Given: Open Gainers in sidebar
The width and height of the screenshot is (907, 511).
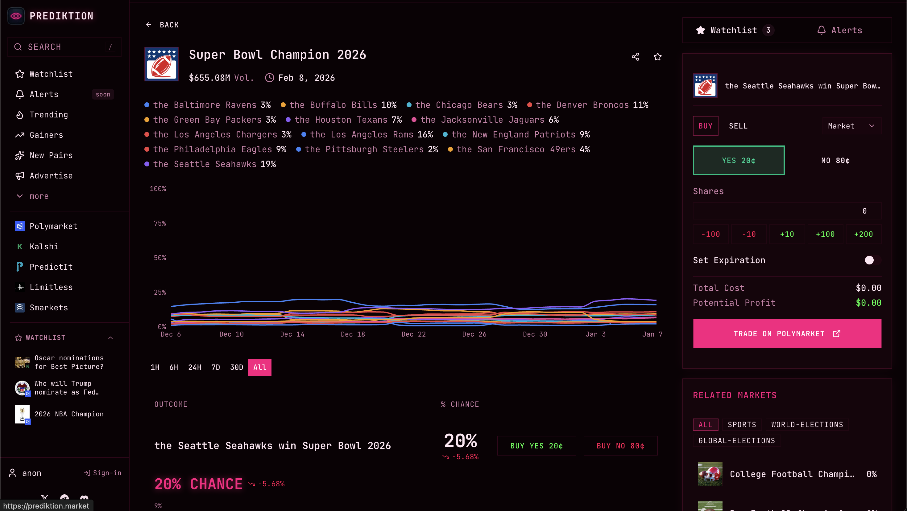Looking at the screenshot, I should pos(46,135).
